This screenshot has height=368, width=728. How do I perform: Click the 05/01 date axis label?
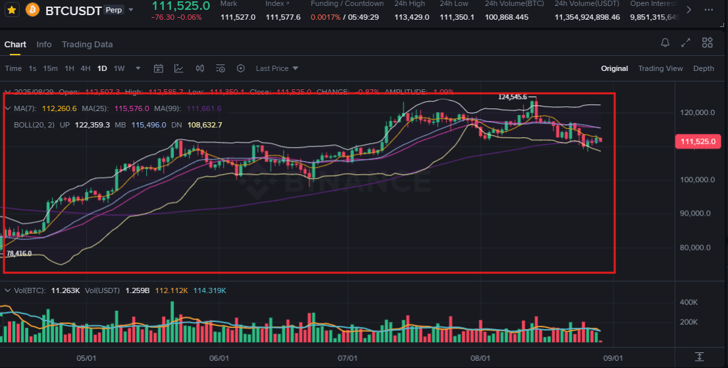pyautogui.click(x=86, y=359)
